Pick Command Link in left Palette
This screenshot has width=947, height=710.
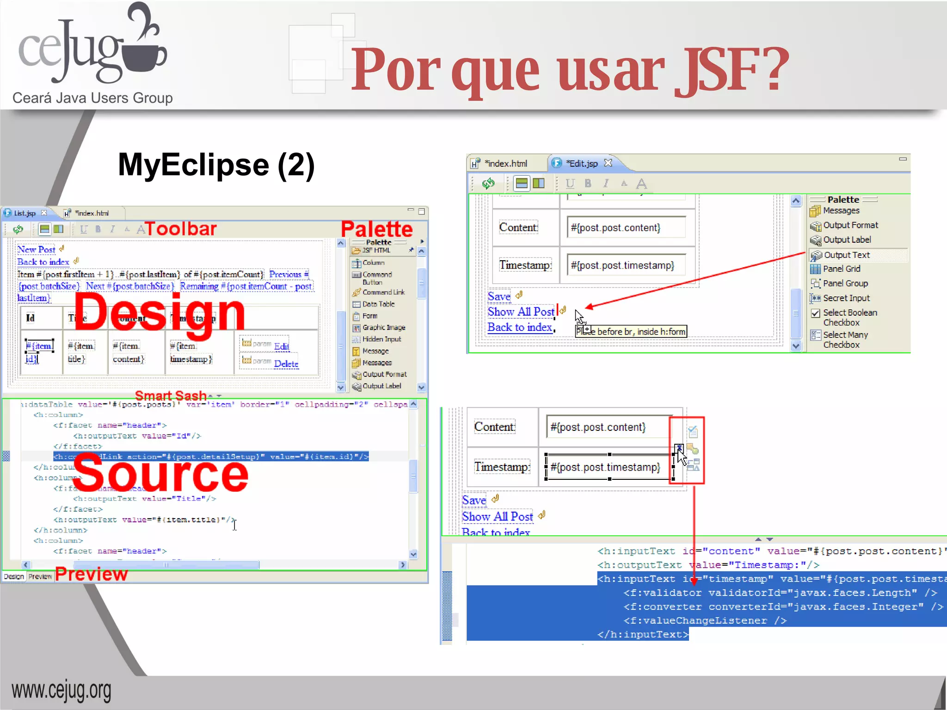(x=379, y=293)
